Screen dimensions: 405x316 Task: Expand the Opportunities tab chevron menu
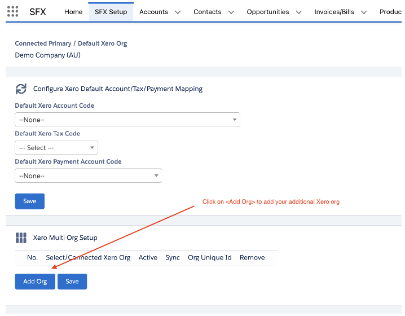(x=299, y=12)
